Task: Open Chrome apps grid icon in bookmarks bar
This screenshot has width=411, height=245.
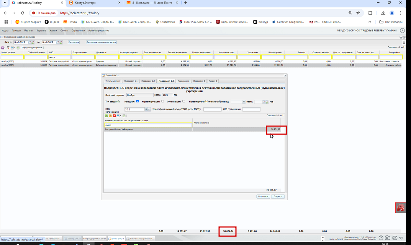Action: (6, 22)
